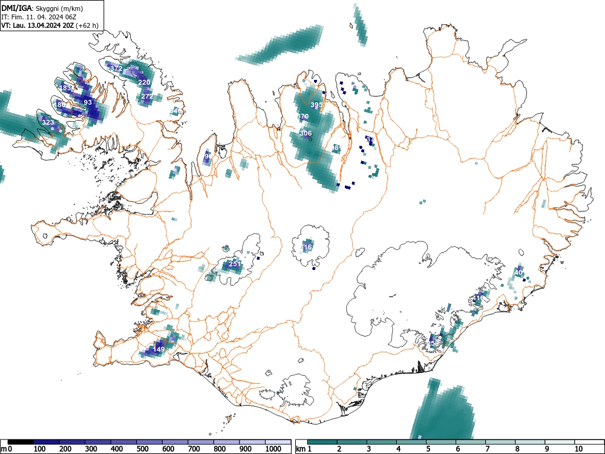Select the 870 visibility value on the map
The height and width of the screenshot is (454, 605).
point(303,116)
